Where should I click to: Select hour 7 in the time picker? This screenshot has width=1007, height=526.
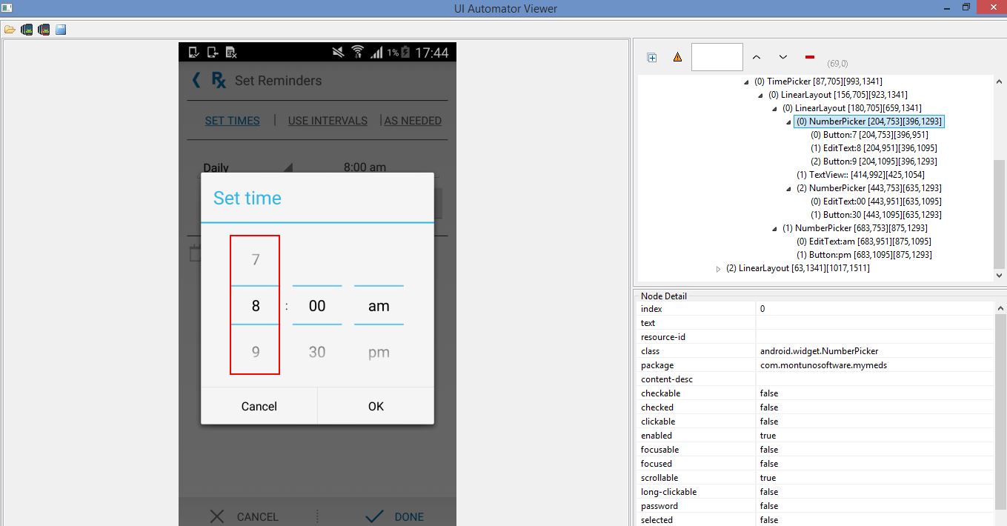(x=256, y=260)
